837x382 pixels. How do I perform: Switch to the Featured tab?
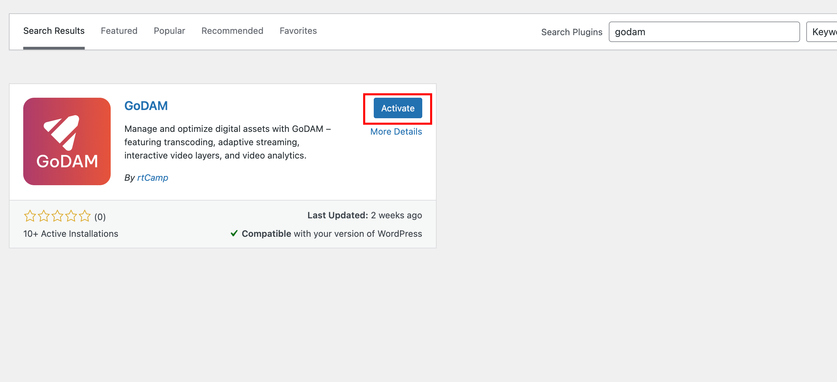coord(119,31)
